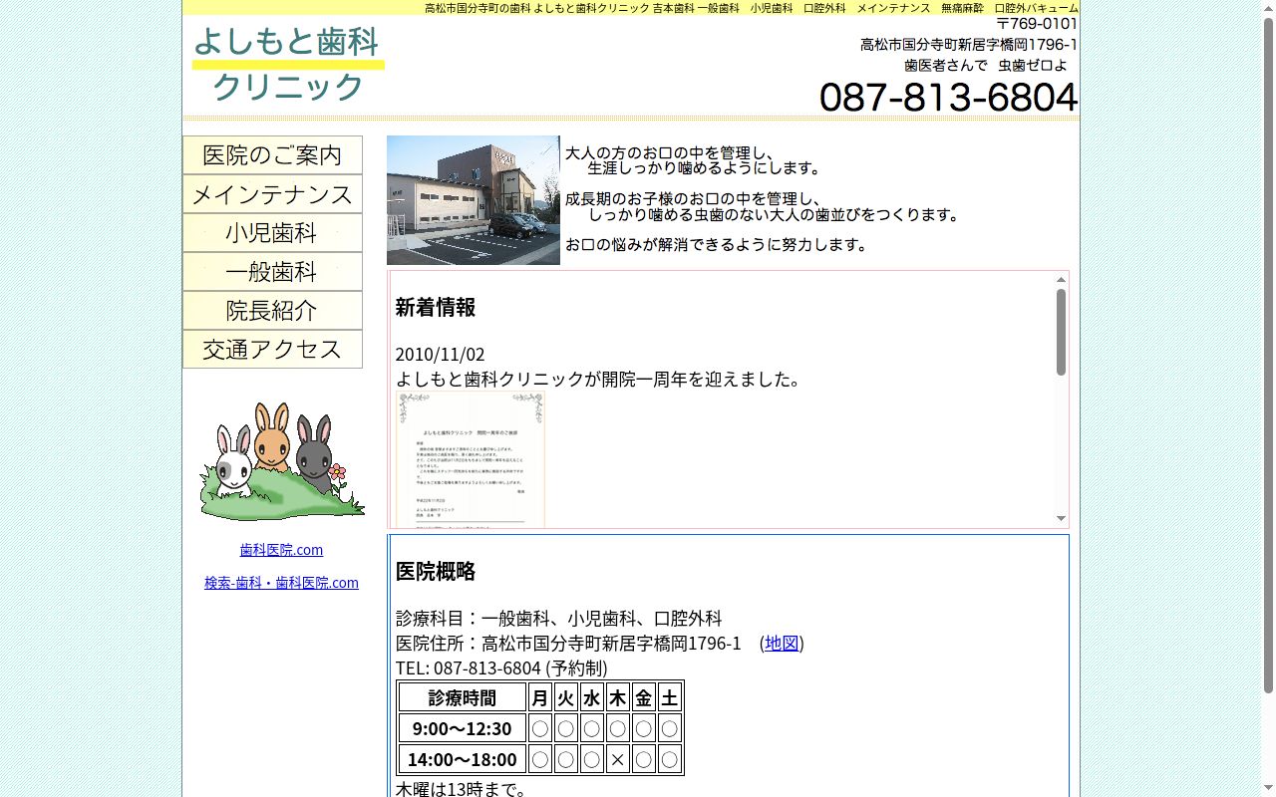The image size is (1276, 797).
Task: Click the 土 column header
Action: tap(670, 697)
